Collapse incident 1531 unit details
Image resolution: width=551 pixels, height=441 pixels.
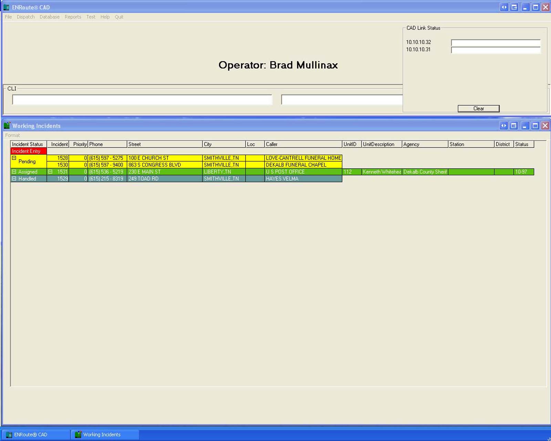(x=50, y=172)
